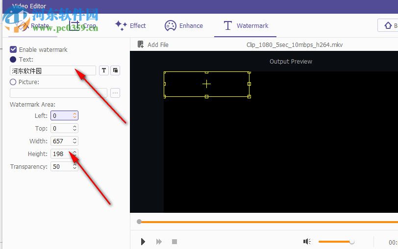This screenshot has height=249, width=398.
Task: Click the home icon button
Action: pos(388,25)
